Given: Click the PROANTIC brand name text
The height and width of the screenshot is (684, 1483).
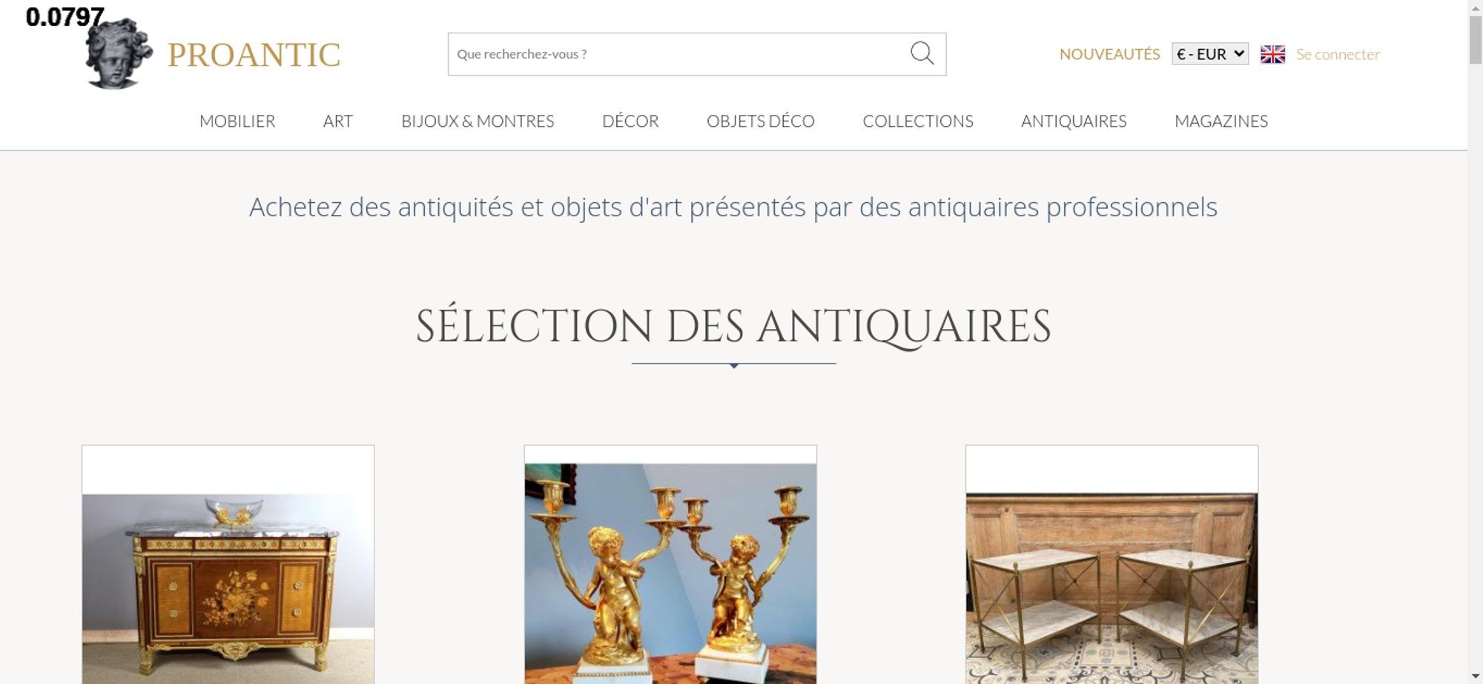Looking at the screenshot, I should coord(254,55).
